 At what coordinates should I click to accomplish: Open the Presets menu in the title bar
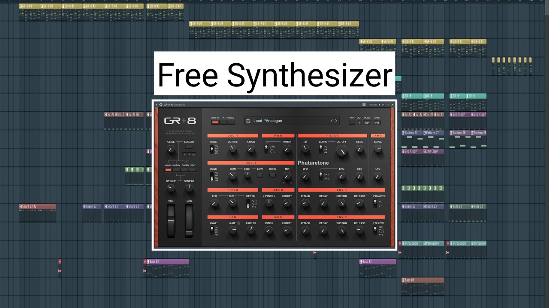(373, 104)
